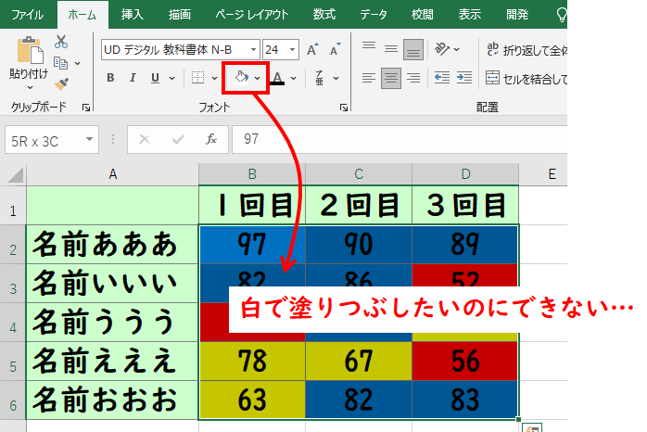Switch to the 校閲 (Review) tab
647x432 pixels.
422,15
